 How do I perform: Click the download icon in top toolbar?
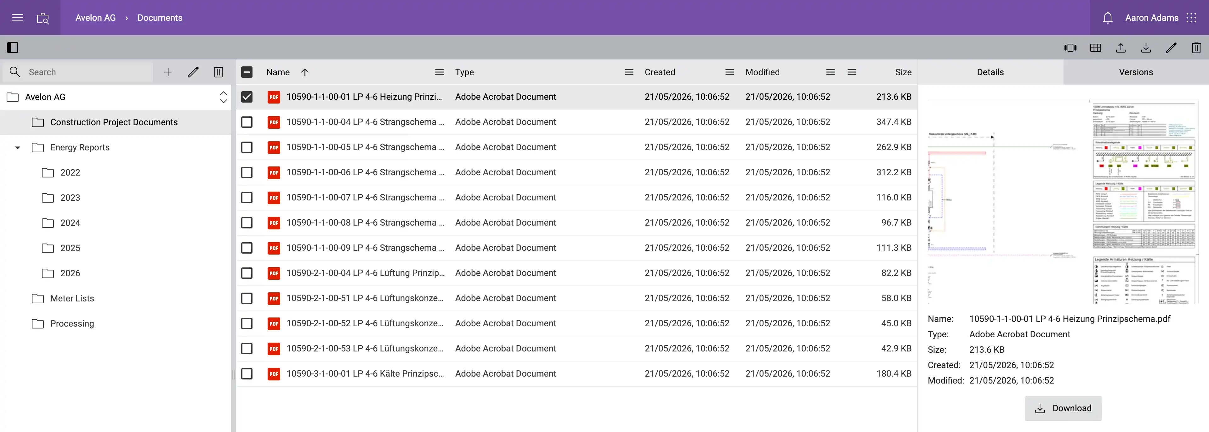(x=1146, y=48)
